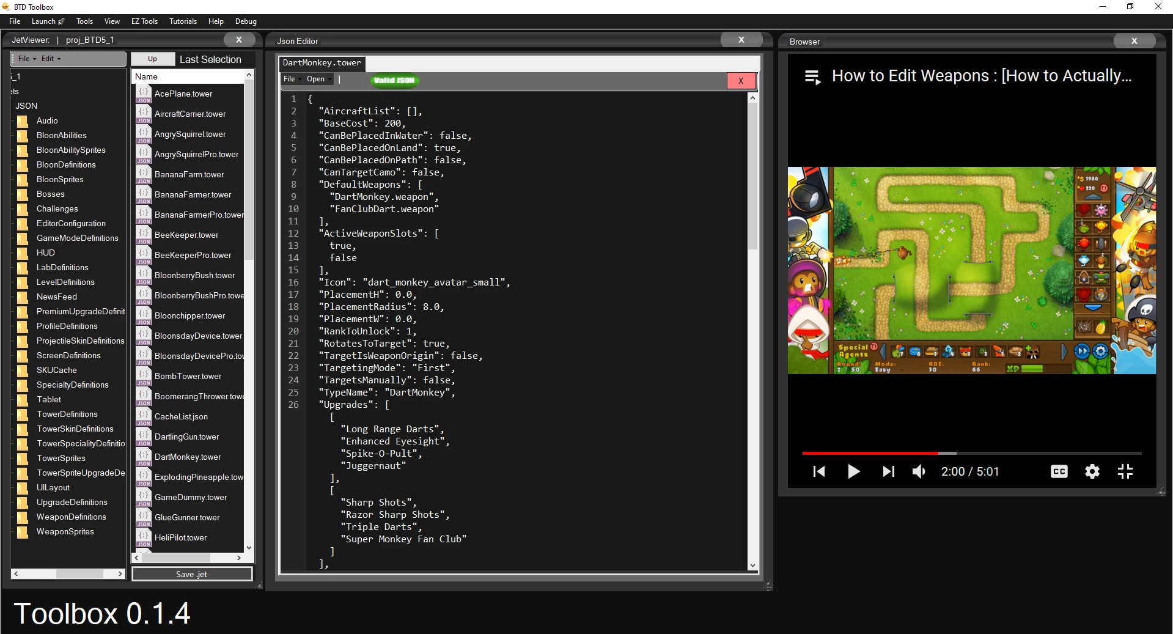Skip to previous video in Browser player

(x=819, y=471)
